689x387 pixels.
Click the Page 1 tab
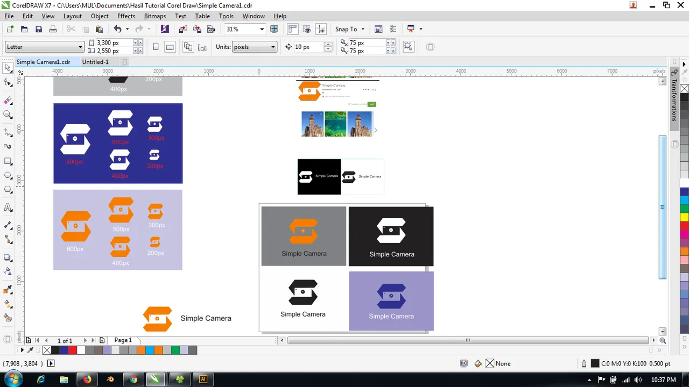[123, 340]
